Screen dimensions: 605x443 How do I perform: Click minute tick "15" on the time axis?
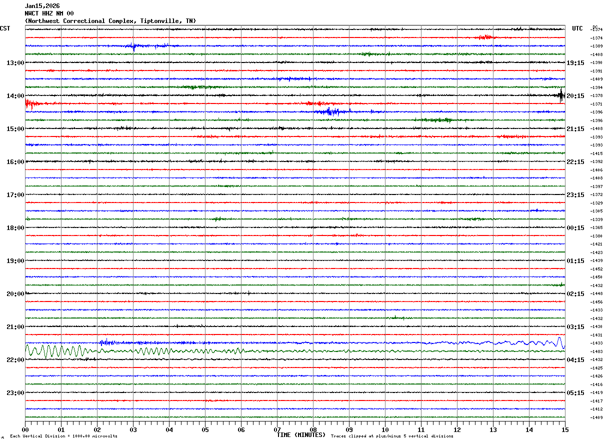click(x=564, y=429)
